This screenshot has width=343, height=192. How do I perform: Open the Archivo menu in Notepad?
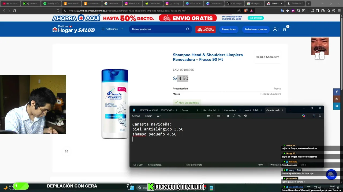136,116
